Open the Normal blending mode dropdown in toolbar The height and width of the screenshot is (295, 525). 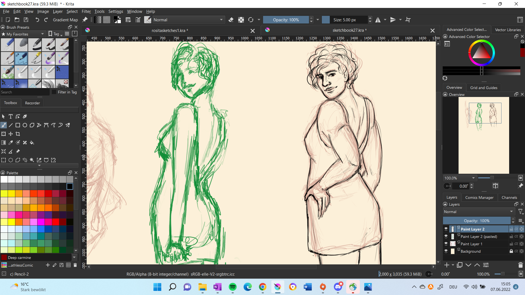(188, 20)
